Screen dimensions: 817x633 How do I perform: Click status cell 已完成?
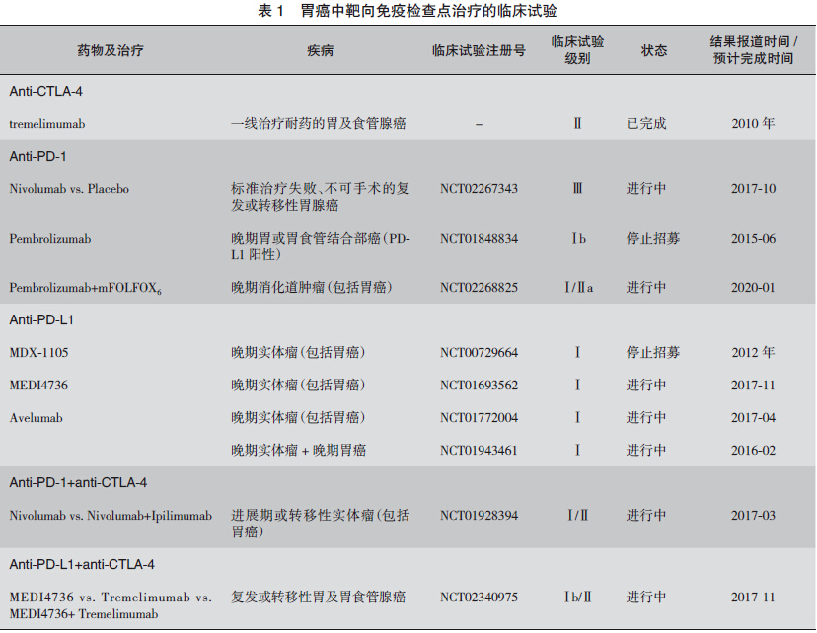pyautogui.click(x=646, y=124)
